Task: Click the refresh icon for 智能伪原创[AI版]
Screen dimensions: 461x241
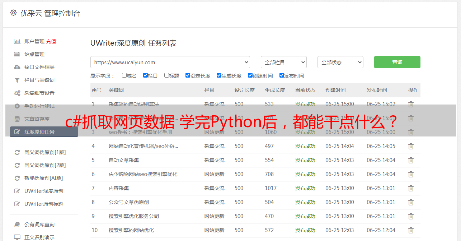Action: tap(17, 178)
